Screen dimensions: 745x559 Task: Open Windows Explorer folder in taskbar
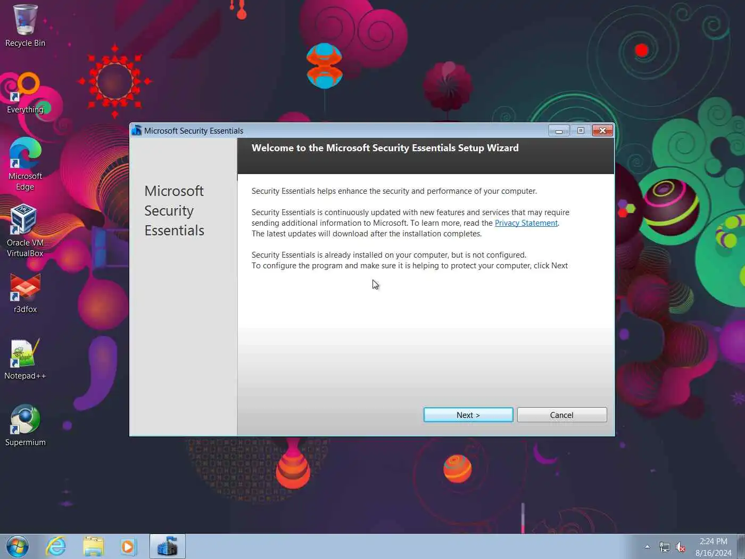coord(93,547)
